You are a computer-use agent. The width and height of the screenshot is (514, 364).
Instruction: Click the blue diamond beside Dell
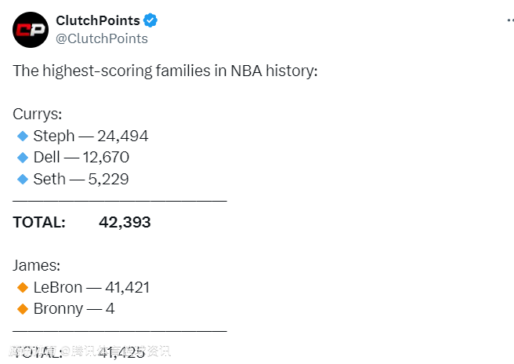[x=22, y=158]
